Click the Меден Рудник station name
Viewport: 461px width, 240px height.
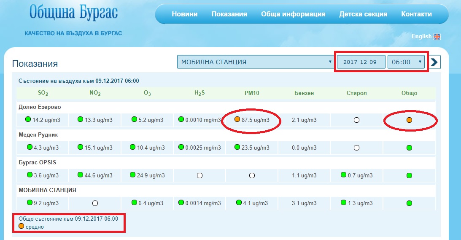coord(38,135)
